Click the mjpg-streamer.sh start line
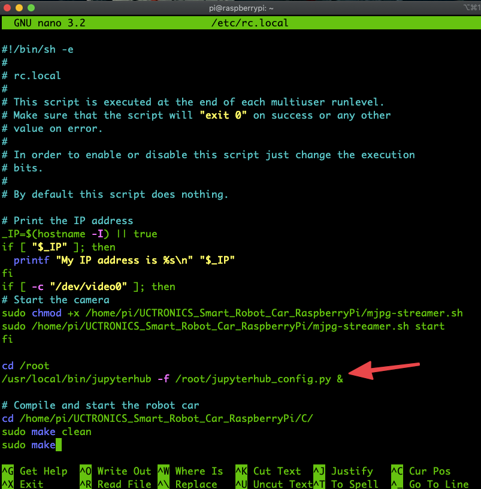481x489 pixels. click(223, 326)
